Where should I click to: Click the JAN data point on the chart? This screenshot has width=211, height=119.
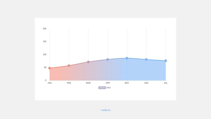coord(50,68)
